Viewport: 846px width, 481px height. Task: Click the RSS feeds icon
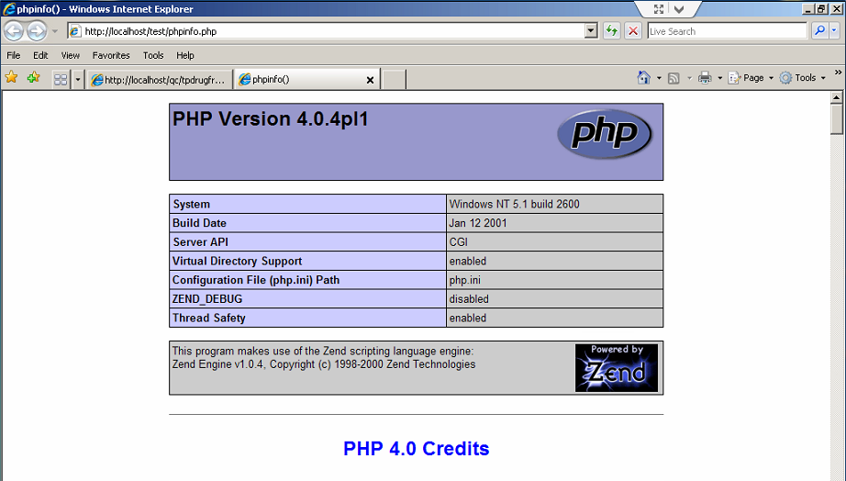coord(673,78)
